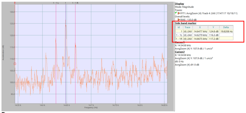Click the 'Cursor2' heading

180,52
